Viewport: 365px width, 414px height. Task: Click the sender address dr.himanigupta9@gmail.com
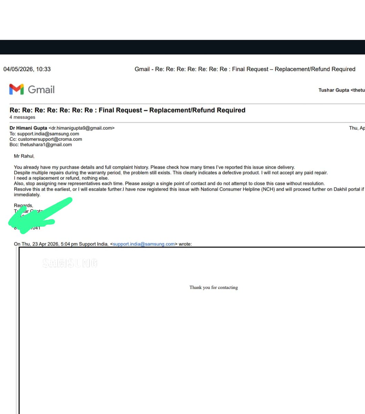coord(81,128)
